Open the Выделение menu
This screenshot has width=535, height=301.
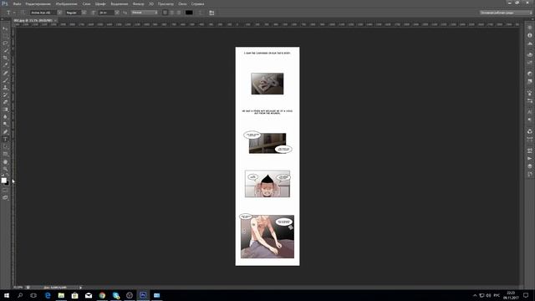pos(120,3)
